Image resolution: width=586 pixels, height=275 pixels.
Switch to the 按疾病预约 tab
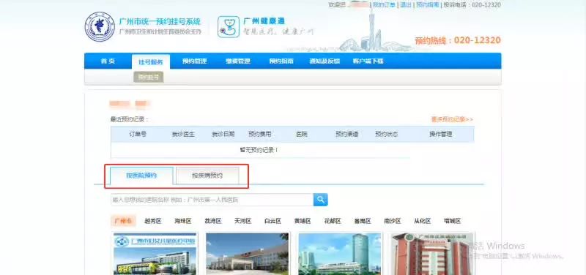[207, 176]
